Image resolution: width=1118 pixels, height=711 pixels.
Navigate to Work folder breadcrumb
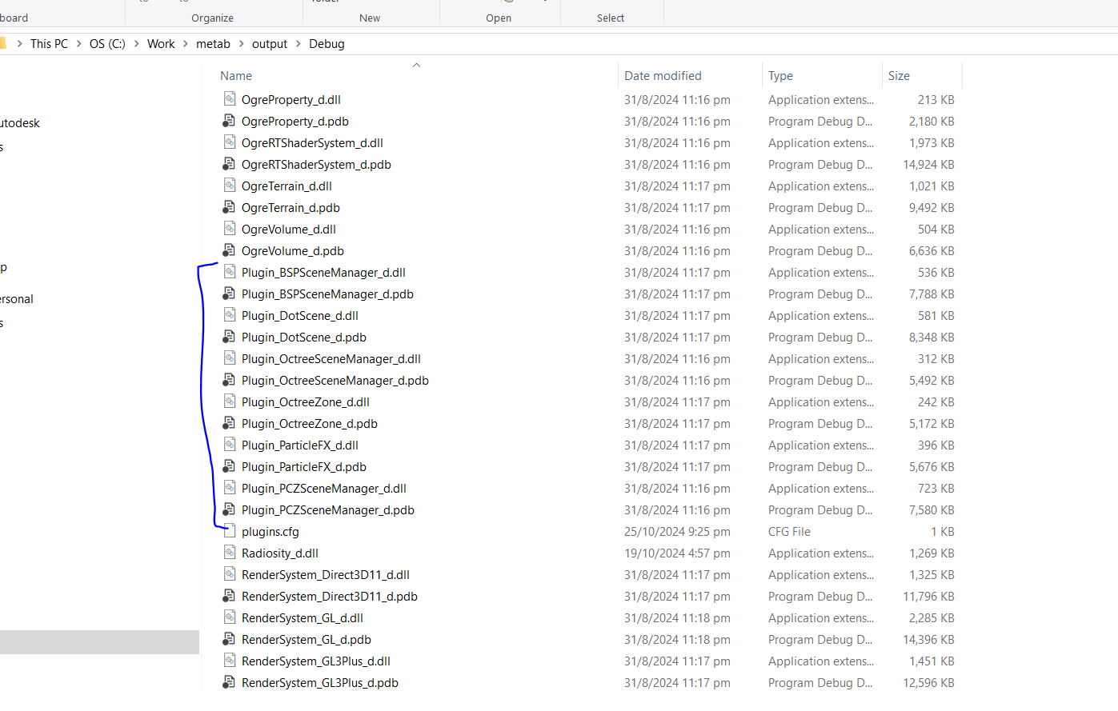[x=161, y=44]
